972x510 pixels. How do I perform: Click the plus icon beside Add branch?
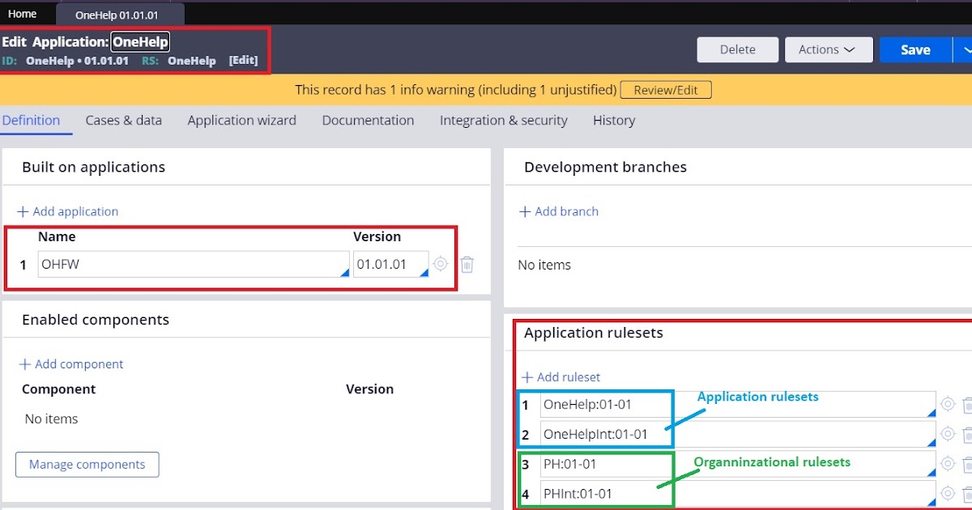525,211
